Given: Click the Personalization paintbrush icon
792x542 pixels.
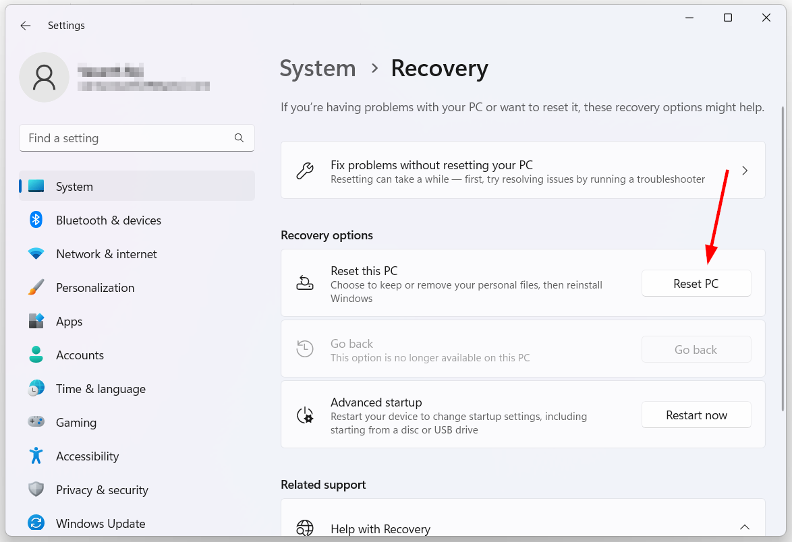Looking at the screenshot, I should 36,288.
